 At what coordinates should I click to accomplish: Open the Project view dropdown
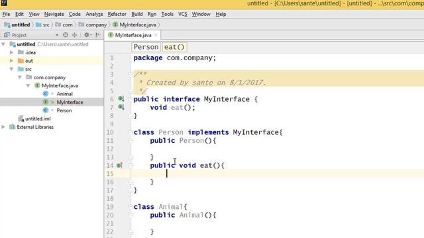coord(57,35)
